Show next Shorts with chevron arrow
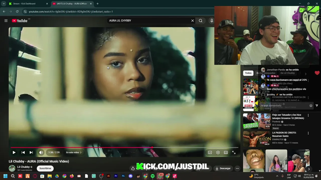 [309, 169]
